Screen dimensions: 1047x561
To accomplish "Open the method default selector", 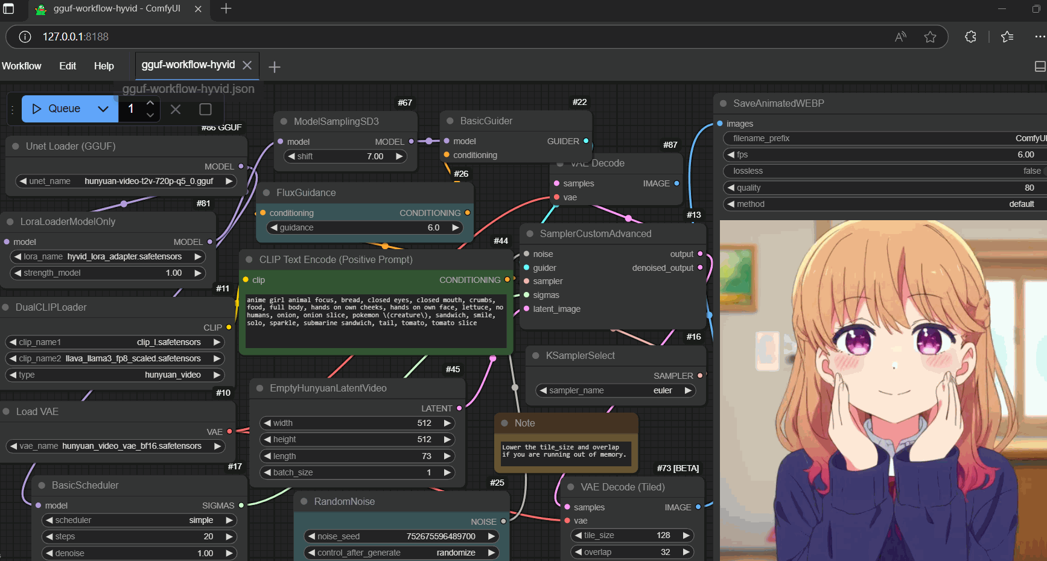I will 885,204.
